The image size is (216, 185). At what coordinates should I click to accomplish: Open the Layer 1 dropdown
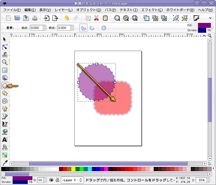click(x=72, y=180)
